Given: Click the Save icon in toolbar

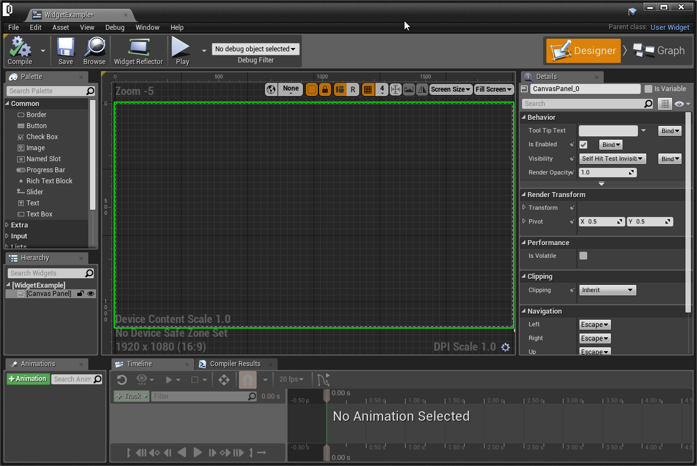Looking at the screenshot, I should tap(66, 47).
